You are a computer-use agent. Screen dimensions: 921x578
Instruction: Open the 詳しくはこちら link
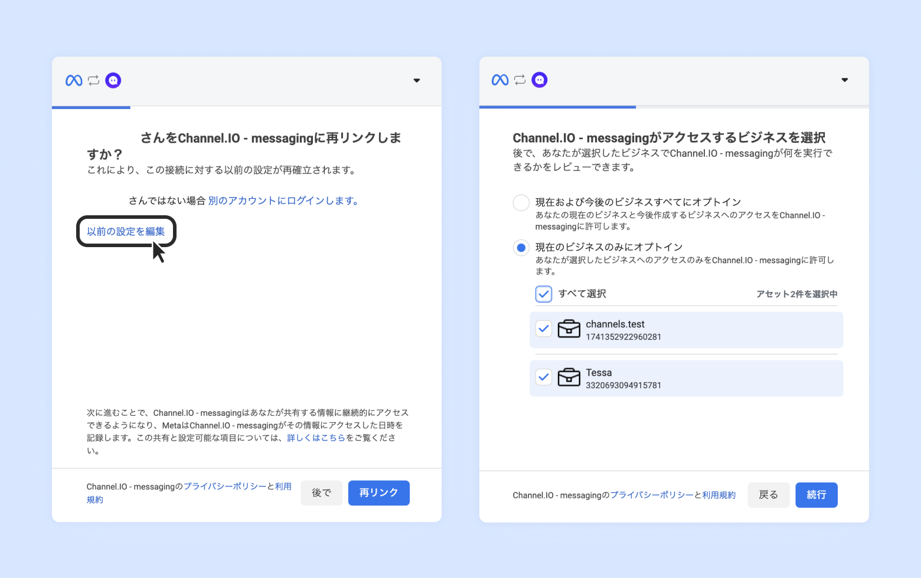tap(316, 438)
